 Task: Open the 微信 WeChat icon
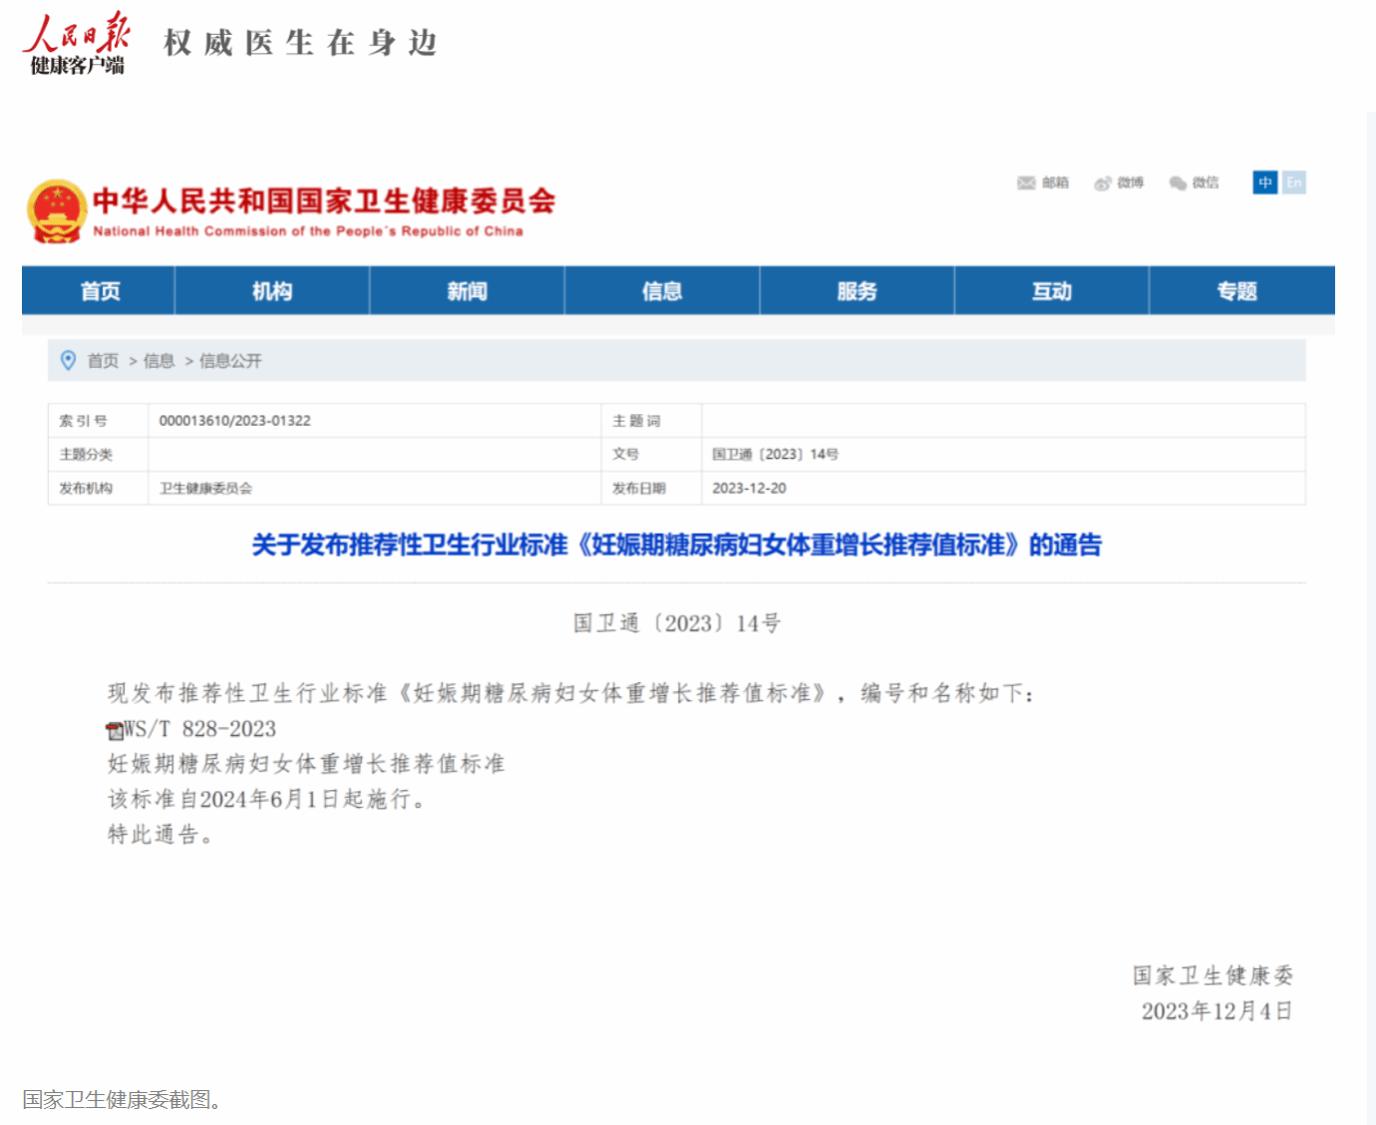pyautogui.click(x=1178, y=183)
